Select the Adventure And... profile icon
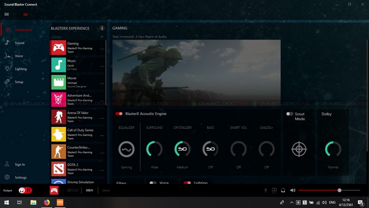This screenshot has width=369, height=208. point(59,99)
